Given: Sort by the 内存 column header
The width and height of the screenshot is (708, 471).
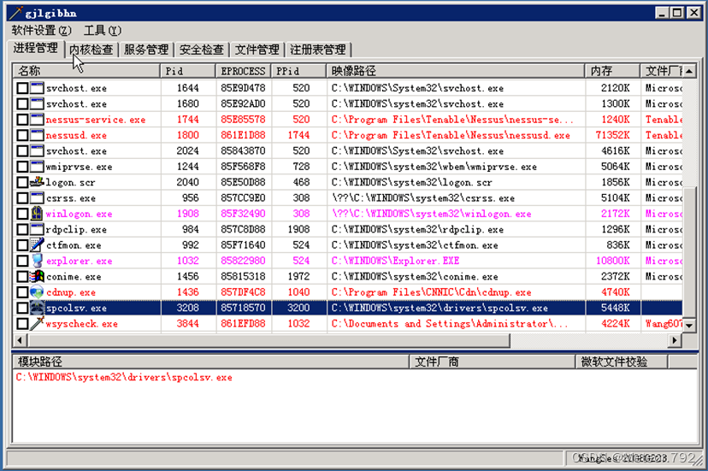Looking at the screenshot, I should tap(613, 71).
